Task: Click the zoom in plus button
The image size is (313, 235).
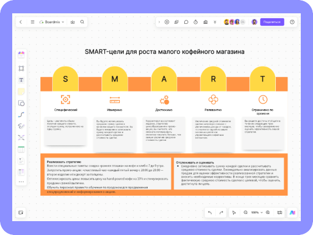Action: coord(268,212)
